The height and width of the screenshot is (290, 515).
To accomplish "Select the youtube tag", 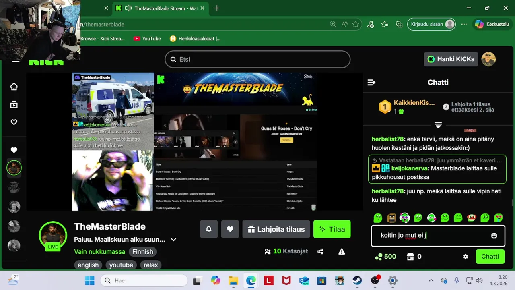I will coord(121,265).
